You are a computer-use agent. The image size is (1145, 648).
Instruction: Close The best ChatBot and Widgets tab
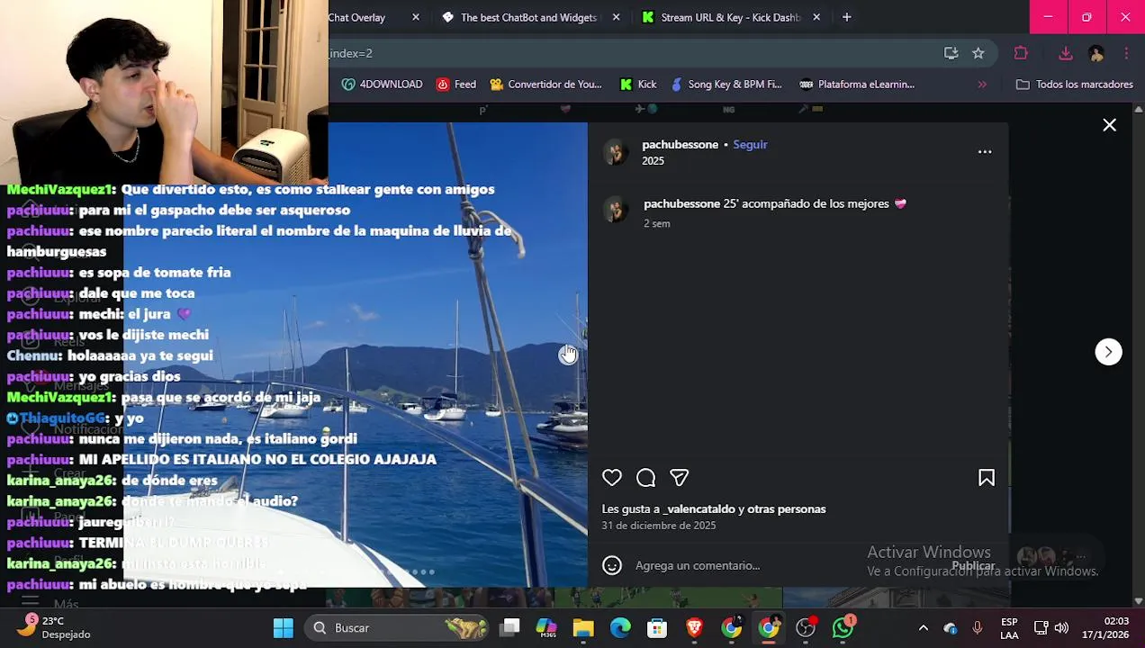pos(617,17)
